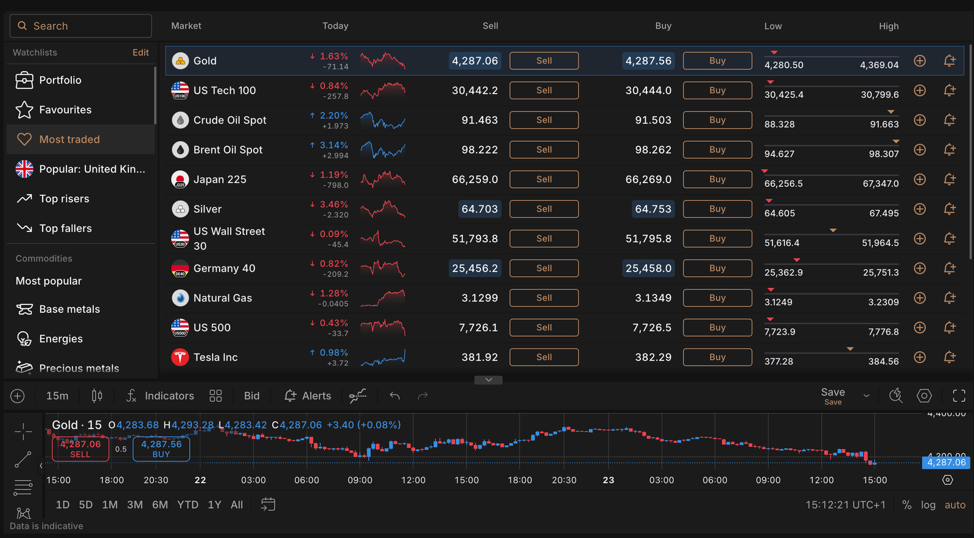974x538 pixels.
Task: Create alert bell for Germany 40
Action: 949,268
